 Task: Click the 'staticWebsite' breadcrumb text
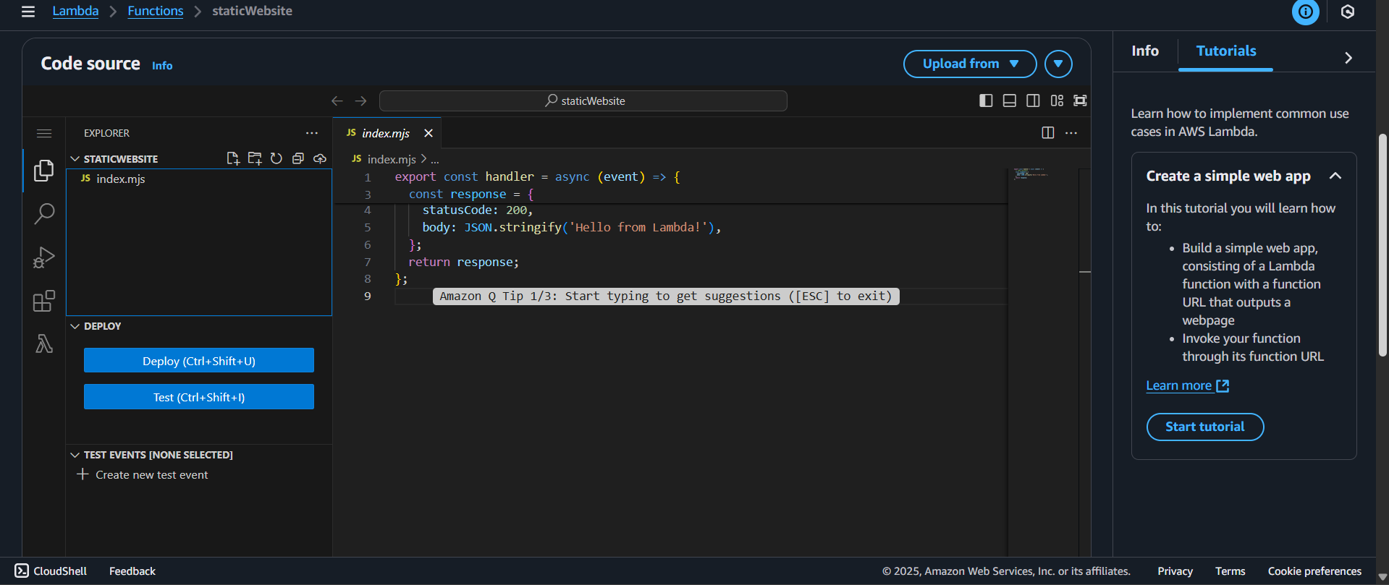tap(252, 11)
